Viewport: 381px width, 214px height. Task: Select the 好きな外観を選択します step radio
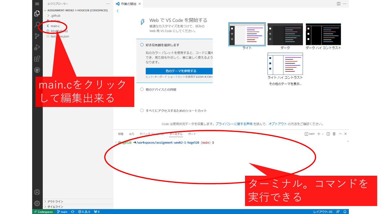tap(142, 45)
